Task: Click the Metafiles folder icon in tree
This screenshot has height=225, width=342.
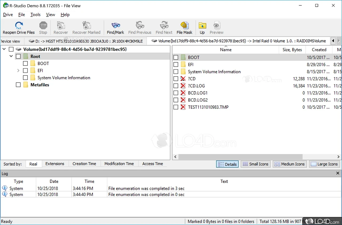Action: 26,85
